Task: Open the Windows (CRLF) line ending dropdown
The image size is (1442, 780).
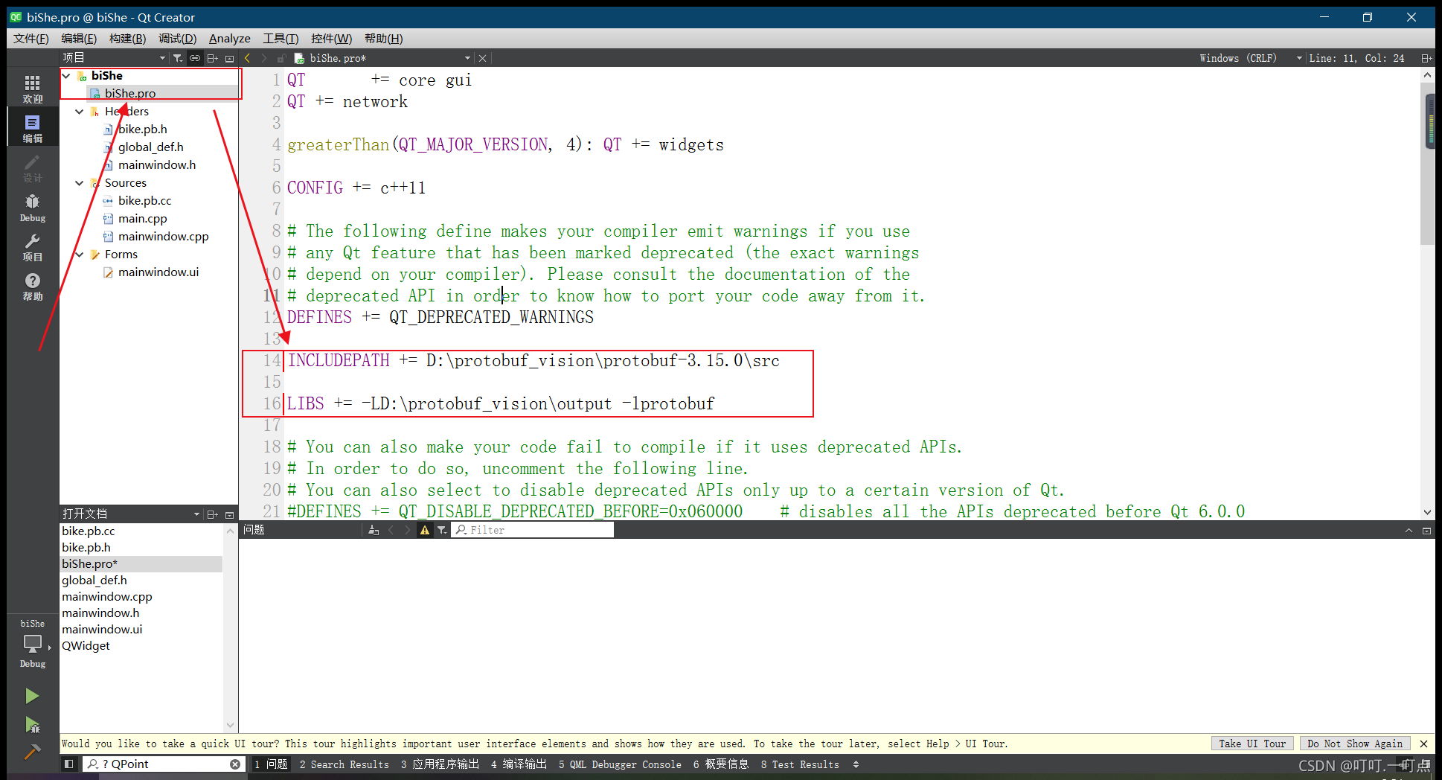Action: [1250, 58]
